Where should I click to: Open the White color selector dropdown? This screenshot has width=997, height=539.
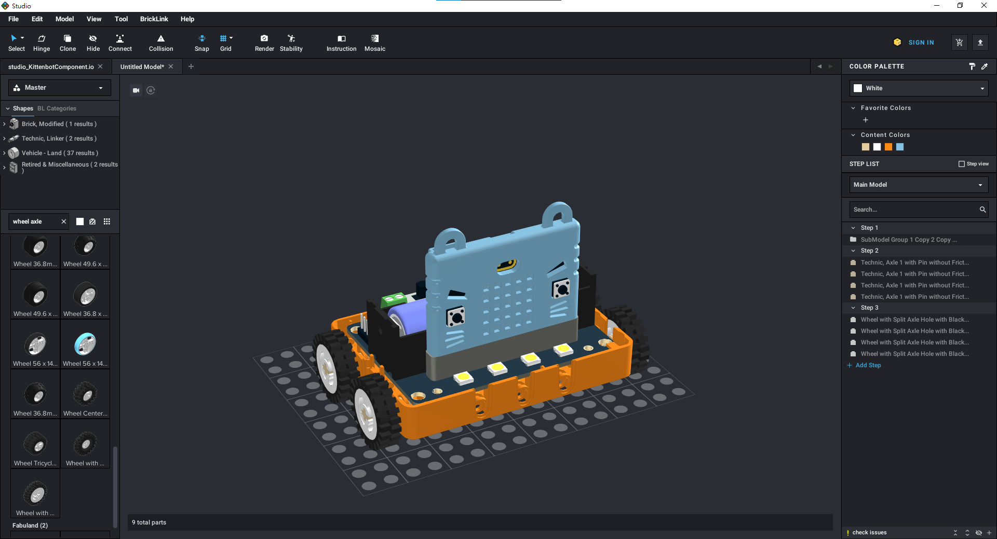(x=919, y=88)
